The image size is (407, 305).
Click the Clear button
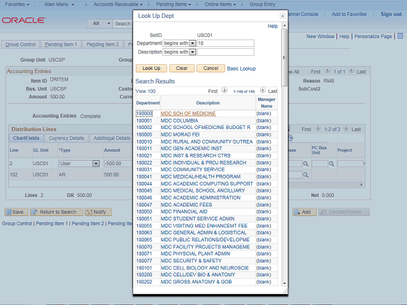[x=182, y=68]
